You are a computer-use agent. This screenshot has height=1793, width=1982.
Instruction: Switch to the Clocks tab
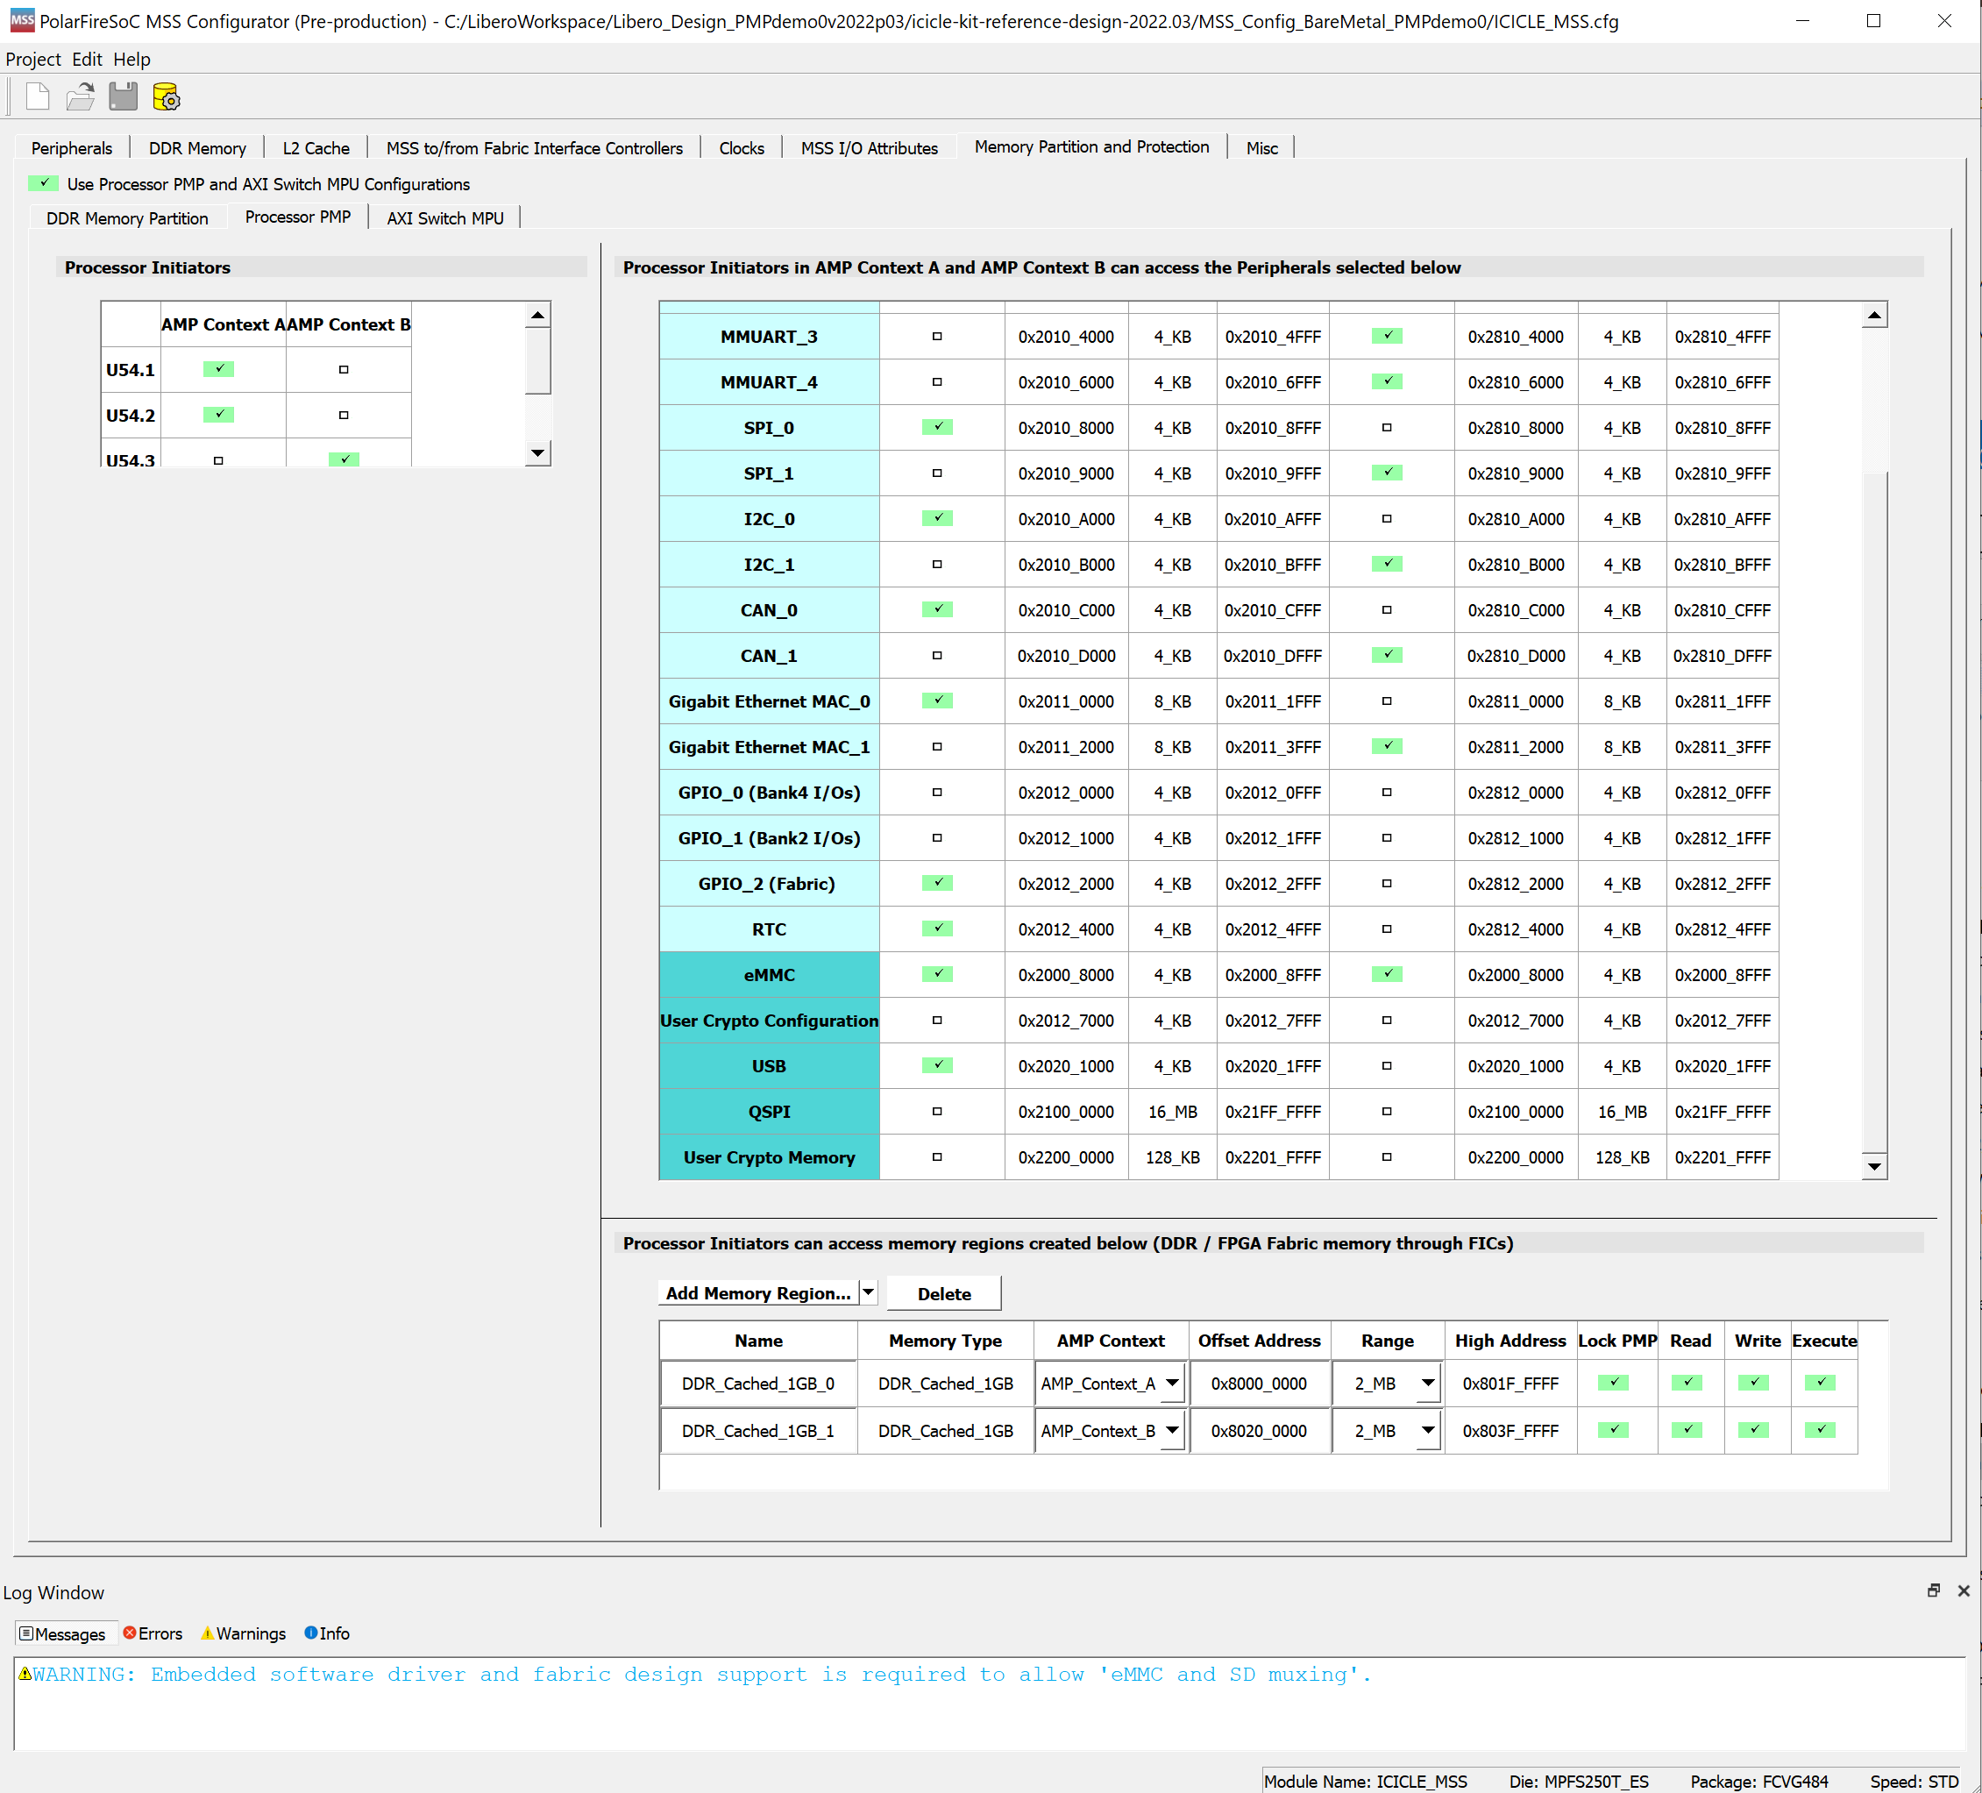[741, 147]
